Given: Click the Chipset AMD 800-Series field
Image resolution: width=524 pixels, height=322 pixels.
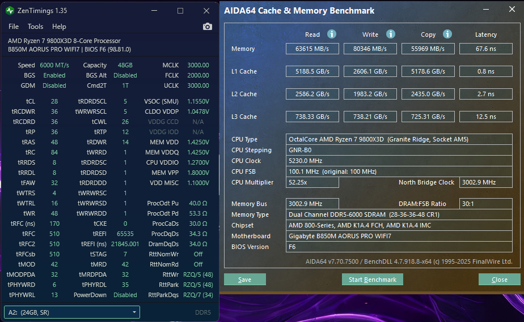Looking at the screenshot, I should point(399,225).
